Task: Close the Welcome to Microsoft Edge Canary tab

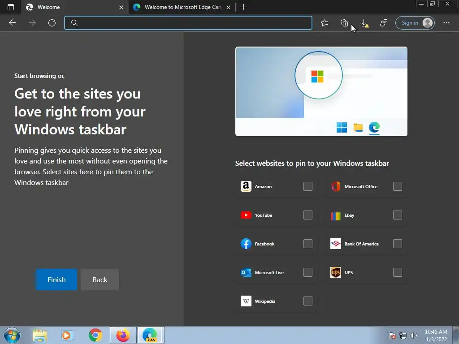Action: pyautogui.click(x=228, y=7)
